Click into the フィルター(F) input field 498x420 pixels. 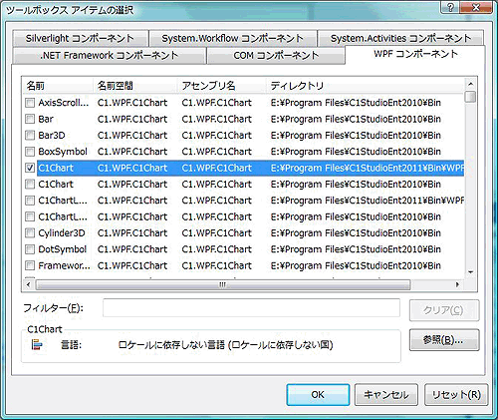point(251,308)
